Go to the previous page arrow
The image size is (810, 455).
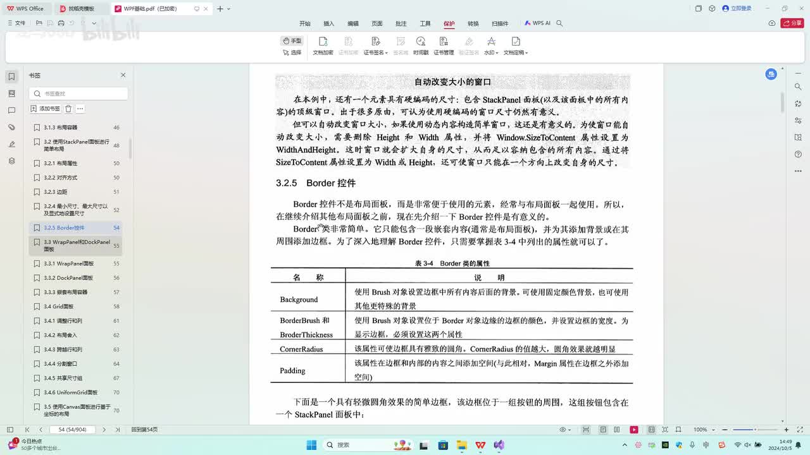click(x=41, y=430)
